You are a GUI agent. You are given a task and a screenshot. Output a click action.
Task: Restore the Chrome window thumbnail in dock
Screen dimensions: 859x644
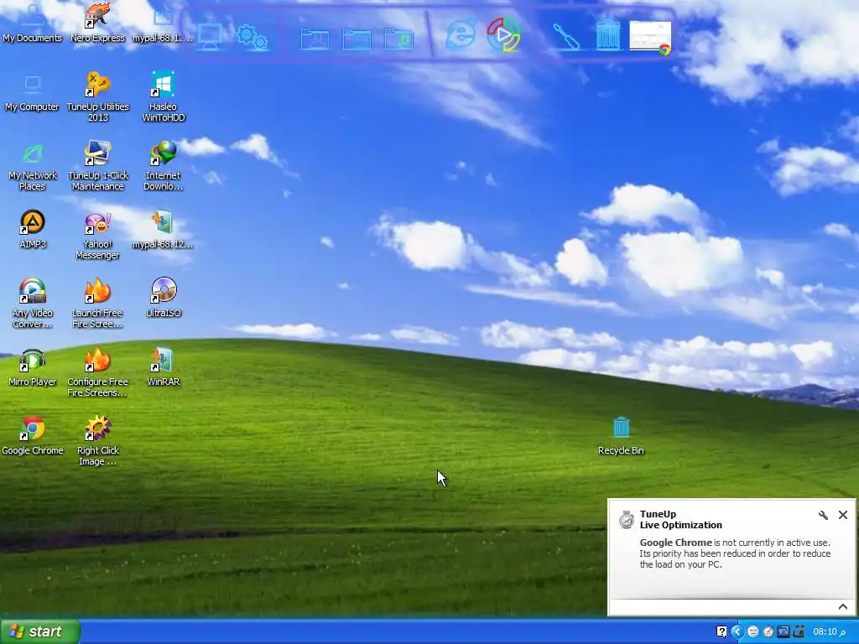tap(650, 37)
